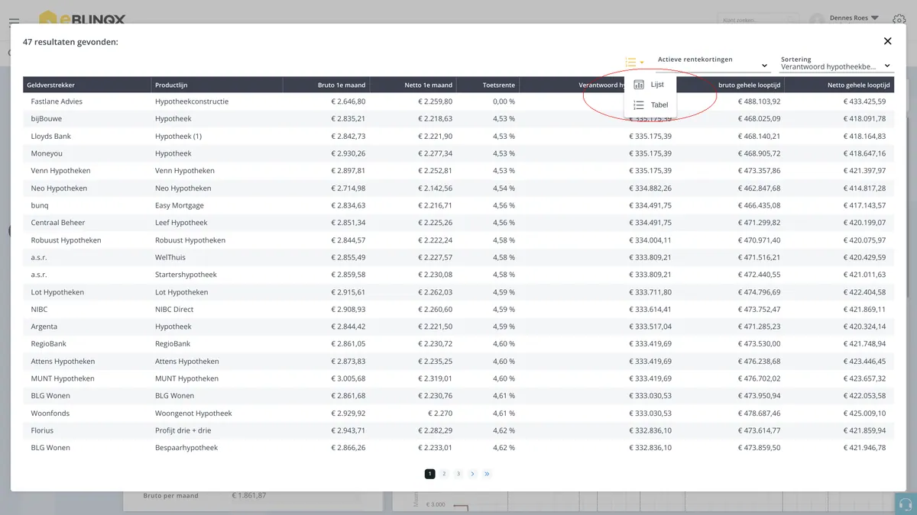Select the Moneyou lender cell
This screenshot has height=515, width=917.
pos(47,153)
